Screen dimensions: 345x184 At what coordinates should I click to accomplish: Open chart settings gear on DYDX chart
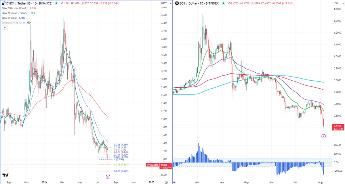(x=166, y=182)
